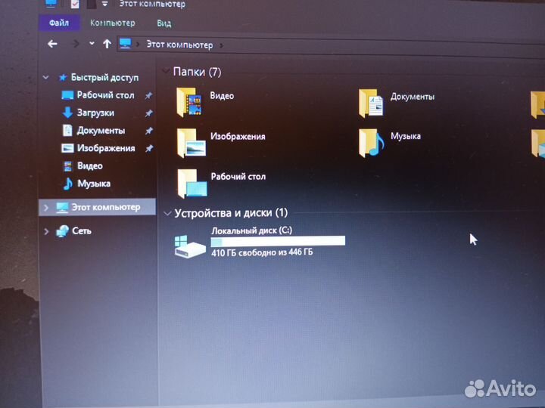The width and height of the screenshot is (545, 408).
Task: Click the Музыка note icon in the sidebar
Action: [x=68, y=184]
